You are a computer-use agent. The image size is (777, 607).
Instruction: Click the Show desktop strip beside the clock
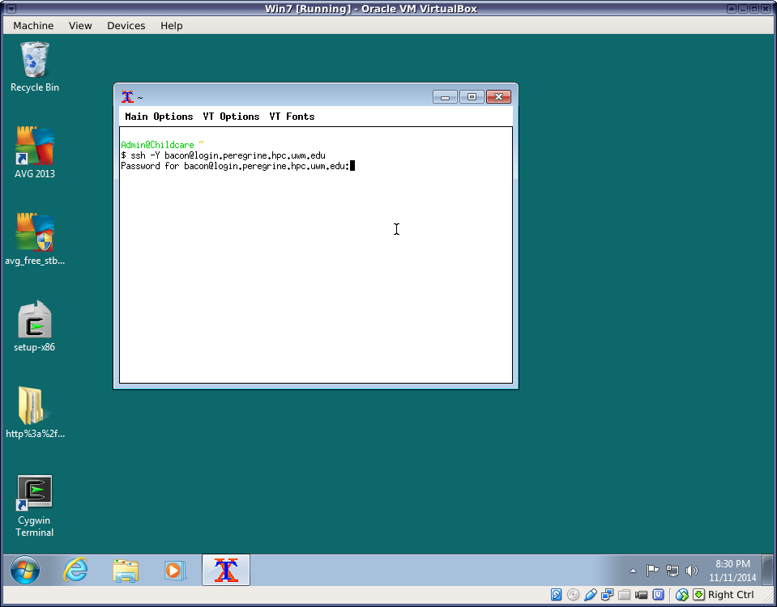point(767,570)
